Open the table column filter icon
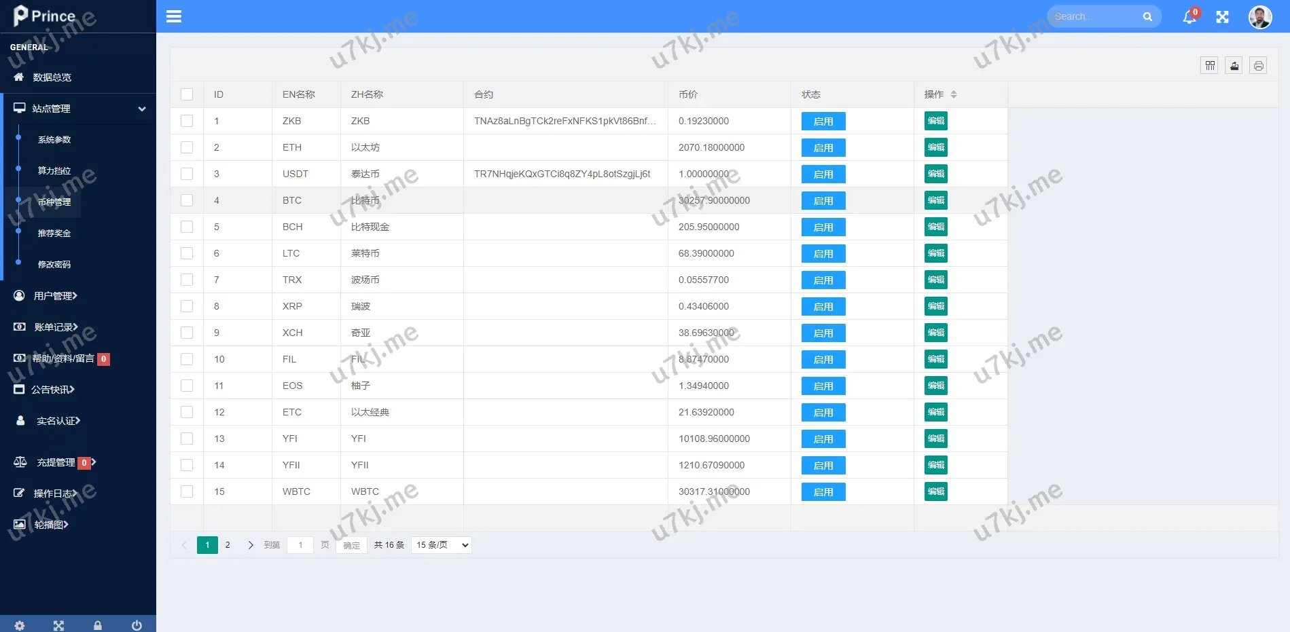Screen dimensions: 1290x632 click(1209, 66)
